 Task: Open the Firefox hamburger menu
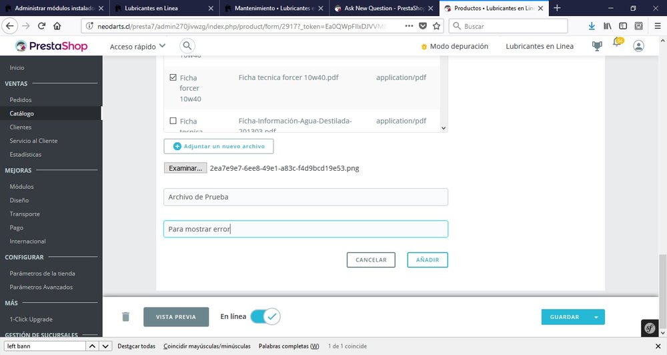[657, 26]
